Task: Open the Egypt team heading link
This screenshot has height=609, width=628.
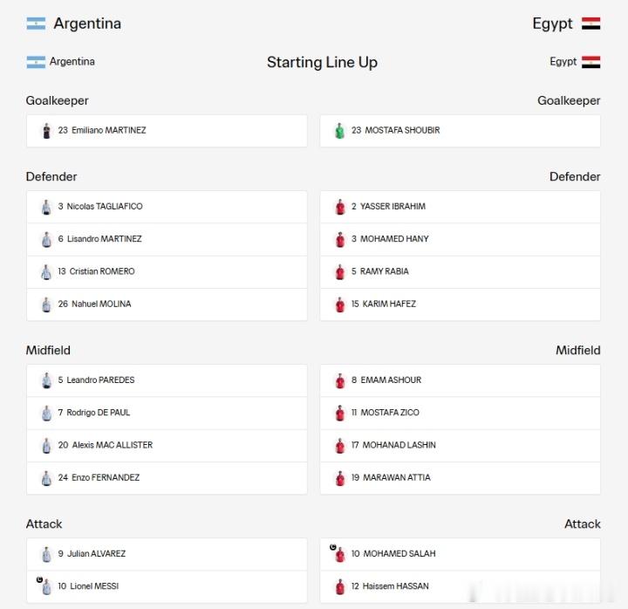Action: (552, 24)
